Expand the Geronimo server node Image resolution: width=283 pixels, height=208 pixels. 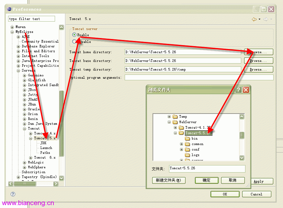pos(24,75)
